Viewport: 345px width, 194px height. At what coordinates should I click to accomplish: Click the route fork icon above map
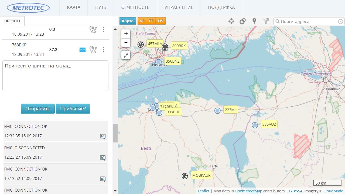tap(266, 21)
